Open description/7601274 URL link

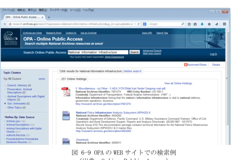click(x=103, y=104)
